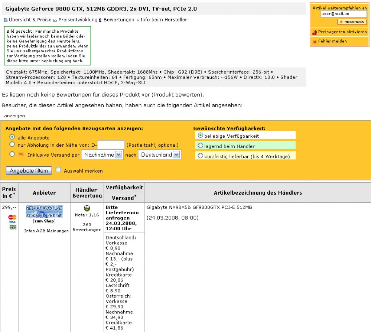Click the green cash payment icon

coord(13,227)
